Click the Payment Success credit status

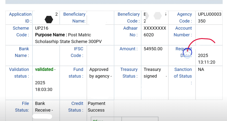click(x=96, y=107)
